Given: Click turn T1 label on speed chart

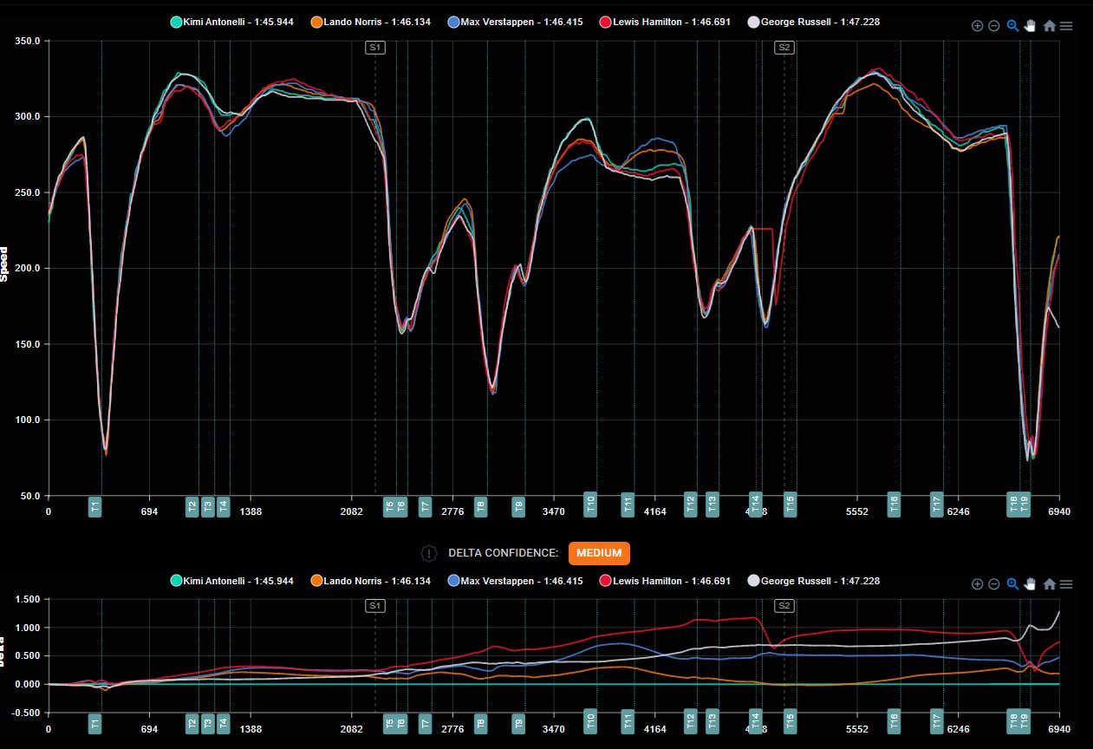Looking at the screenshot, I should (x=95, y=506).
